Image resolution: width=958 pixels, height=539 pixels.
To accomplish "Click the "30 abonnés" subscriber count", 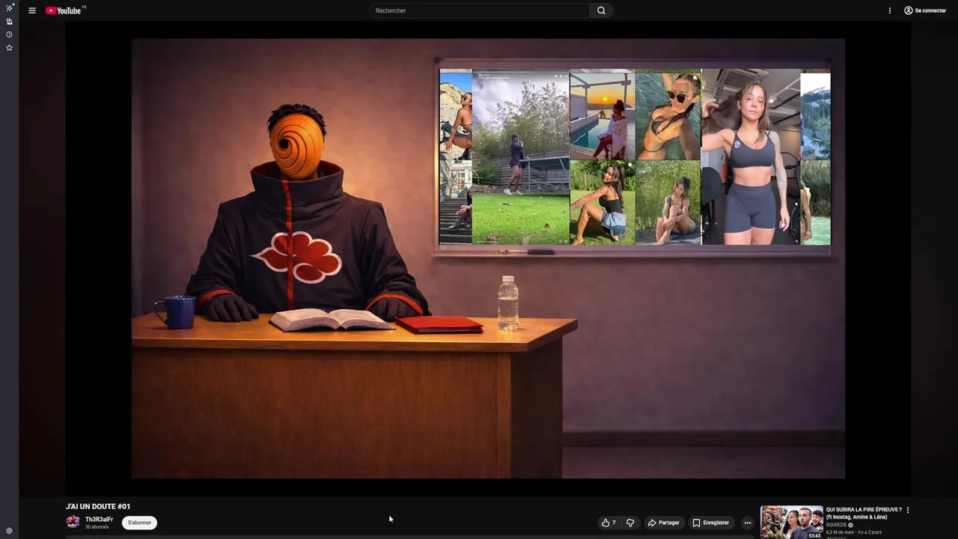I will 97,527.
